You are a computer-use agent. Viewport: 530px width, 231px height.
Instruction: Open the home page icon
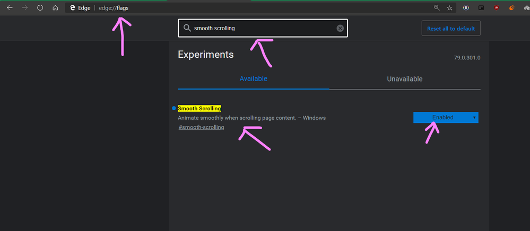coord(55,8)
